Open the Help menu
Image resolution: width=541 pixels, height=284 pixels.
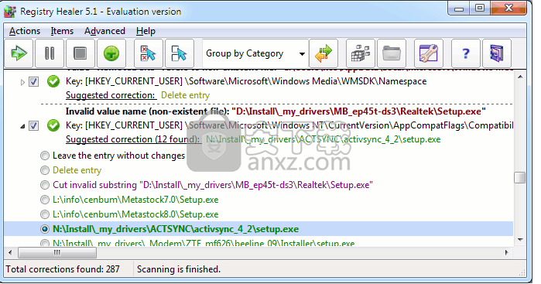coord(146,31)
